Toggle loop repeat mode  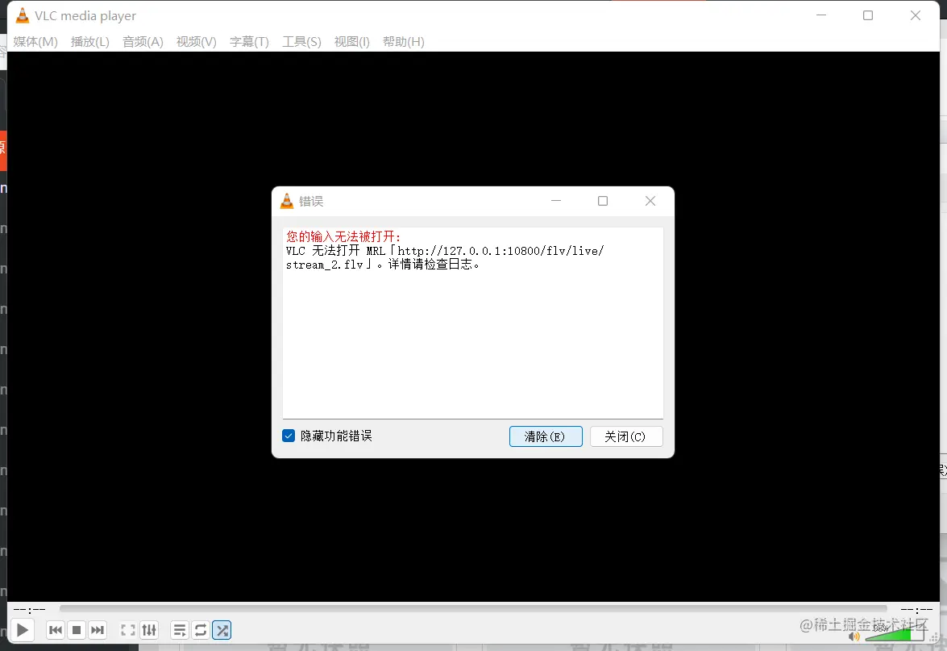[x=201, y=631]
